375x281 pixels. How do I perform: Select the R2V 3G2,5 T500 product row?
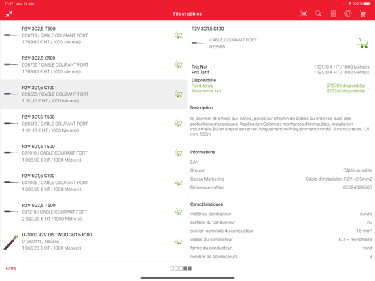click(94, 35)
